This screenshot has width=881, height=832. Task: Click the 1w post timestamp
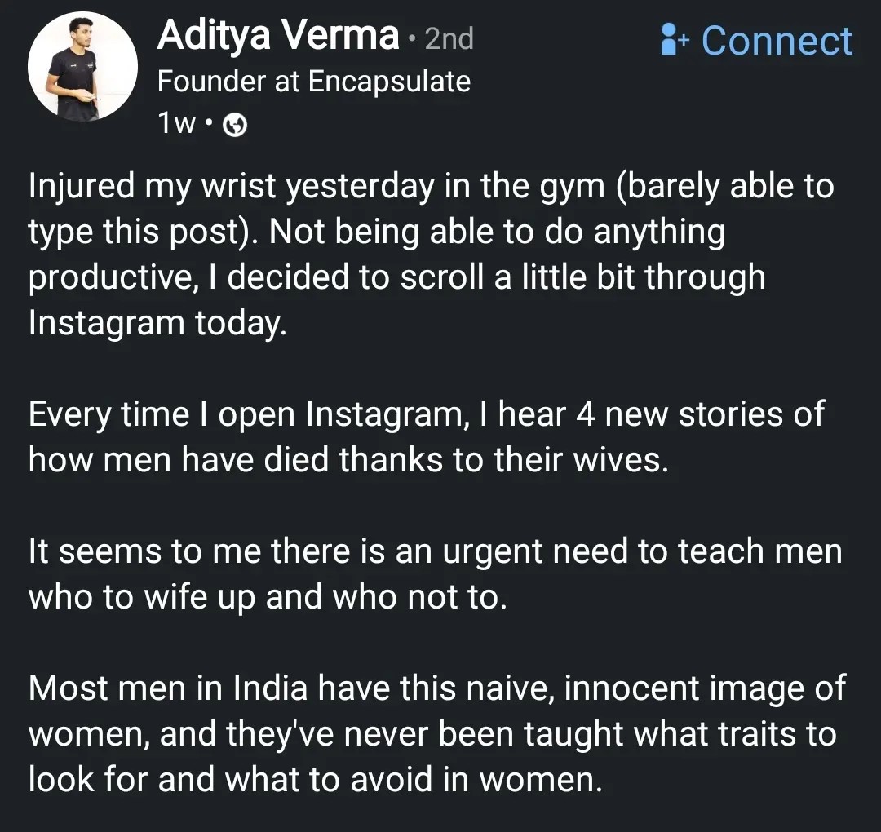[x=175, y=123]
